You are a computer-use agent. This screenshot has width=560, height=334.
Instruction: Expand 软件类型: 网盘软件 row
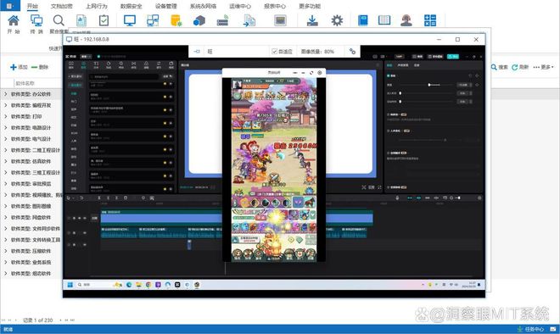point(5,217)
